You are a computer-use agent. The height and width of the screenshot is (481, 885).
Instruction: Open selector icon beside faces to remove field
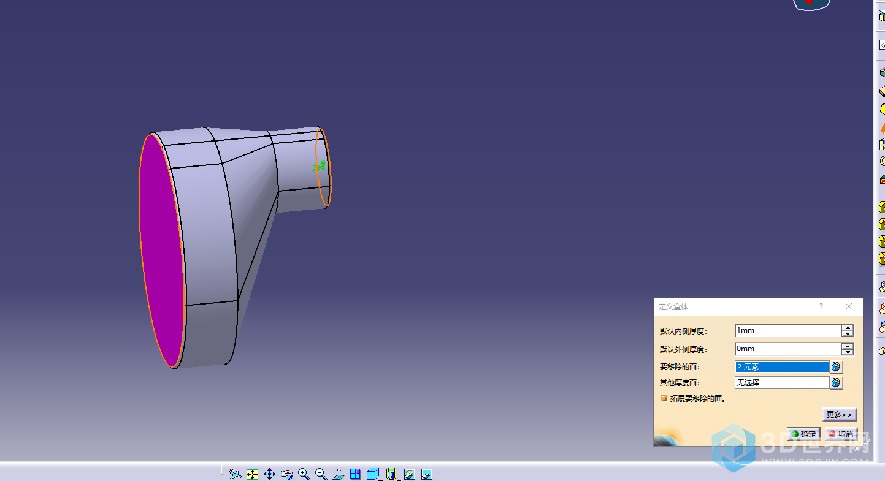tap(836, 366)
